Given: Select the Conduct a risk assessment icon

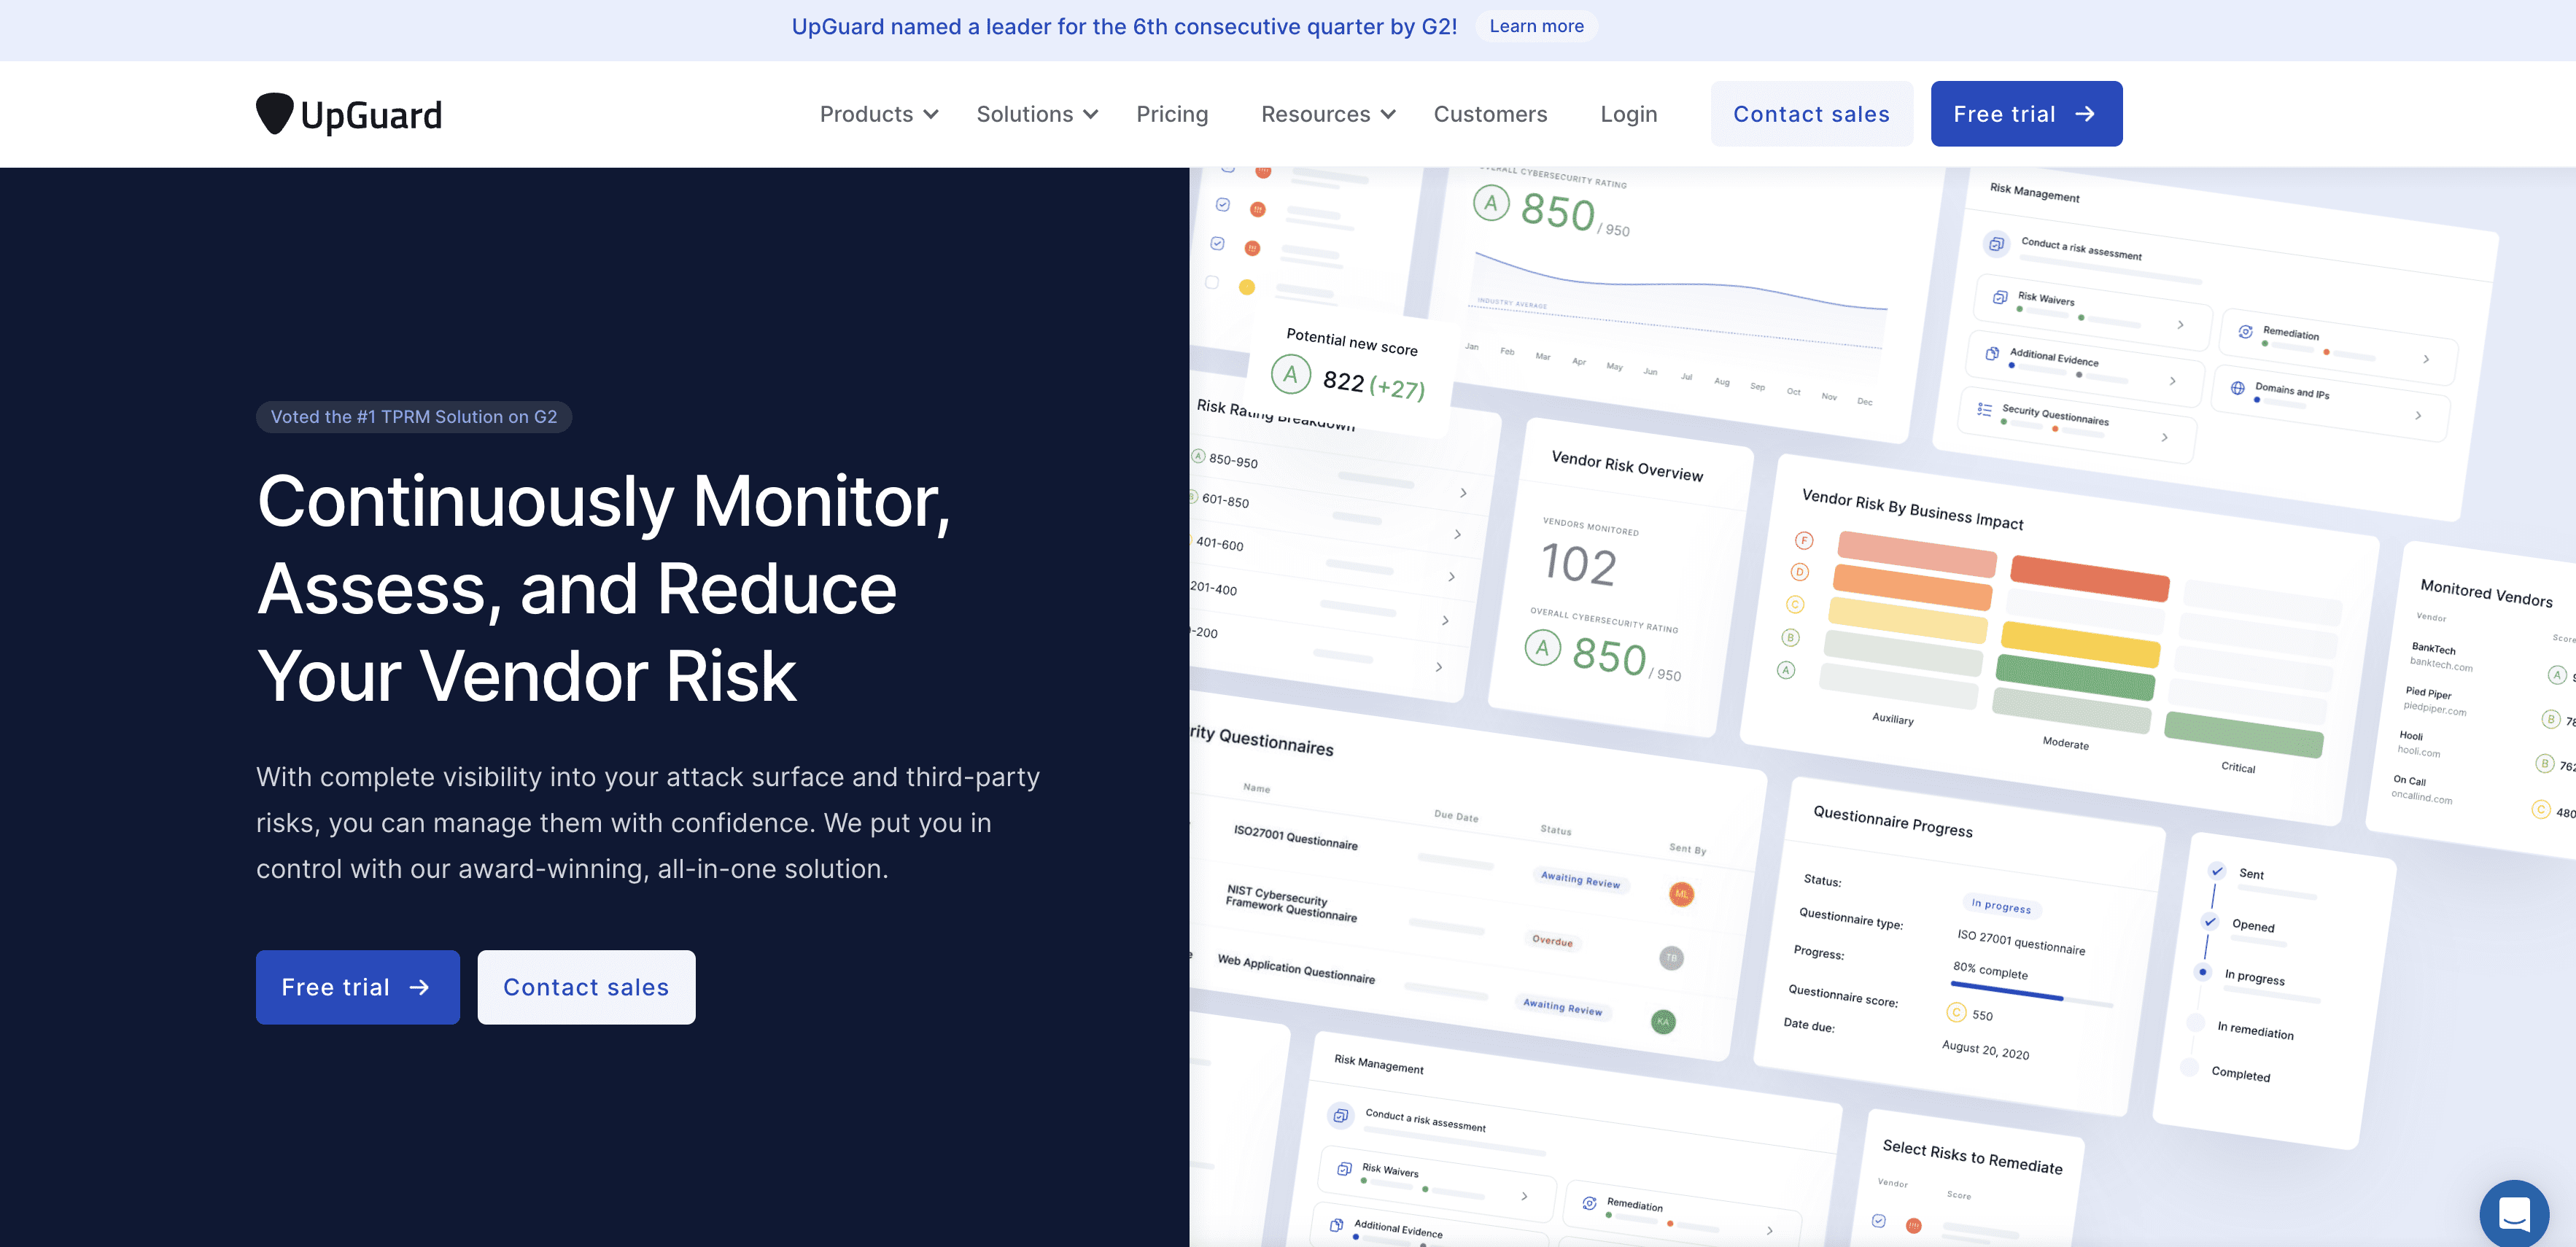Looking at the screenshot, I should coord(1996,244).
